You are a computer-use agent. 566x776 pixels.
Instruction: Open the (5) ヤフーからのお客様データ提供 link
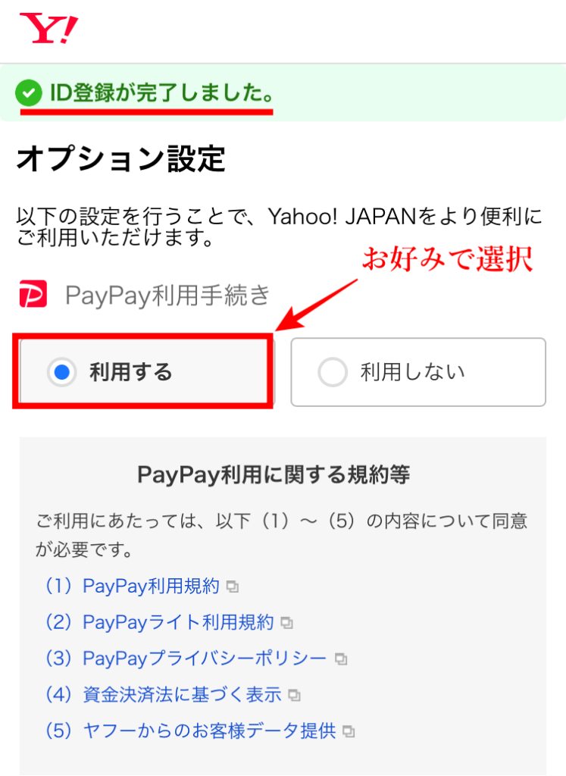[x=190, y=731]
